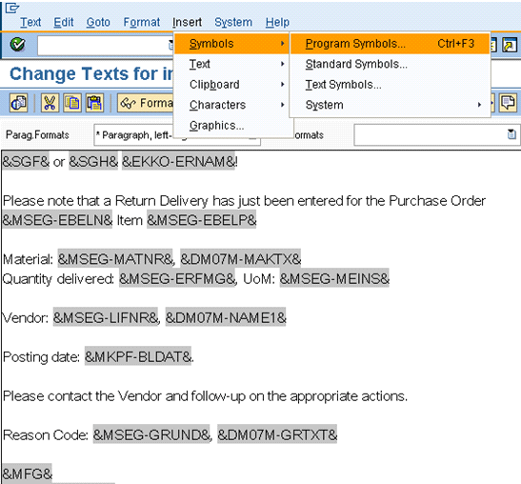Click the SAP menu icon at top left
Screen dimensions: 521x484
pyautogui.click(x=12, y=8)
